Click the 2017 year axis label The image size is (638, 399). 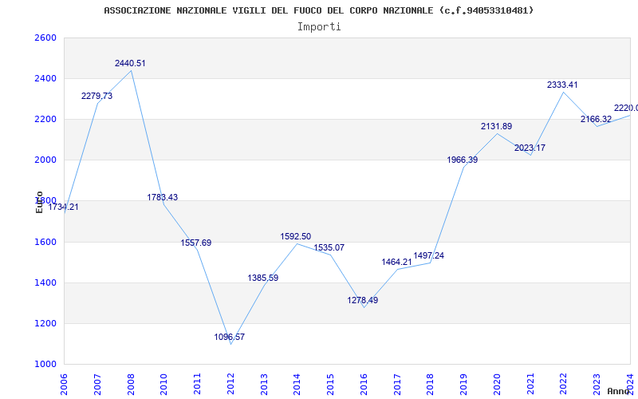(x=397, y=384)
